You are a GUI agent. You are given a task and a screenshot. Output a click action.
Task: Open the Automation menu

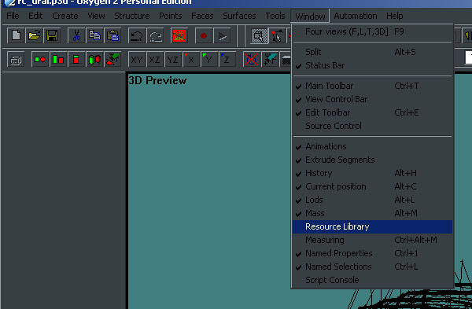(x=356, y=16)
